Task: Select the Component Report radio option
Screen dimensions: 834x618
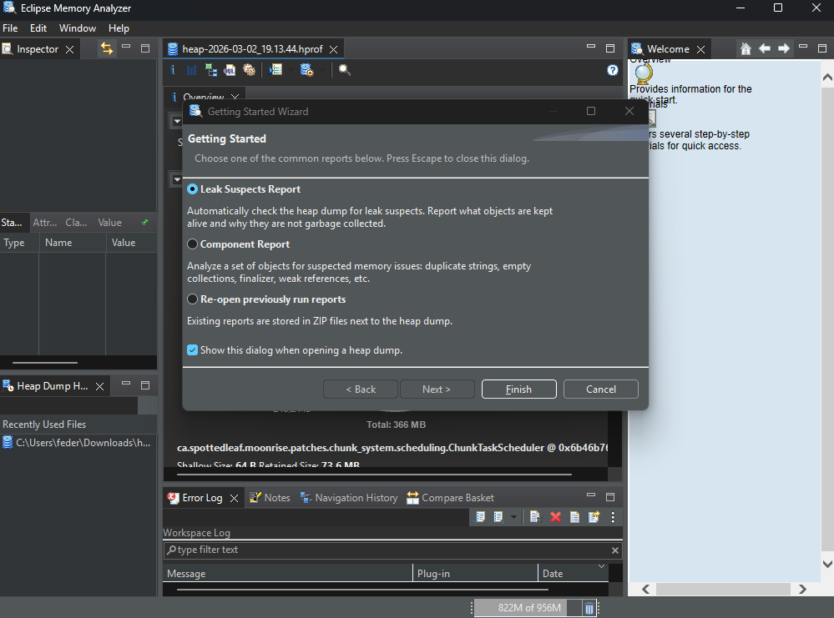Action: pyautogui.click(x=193, y=244)
